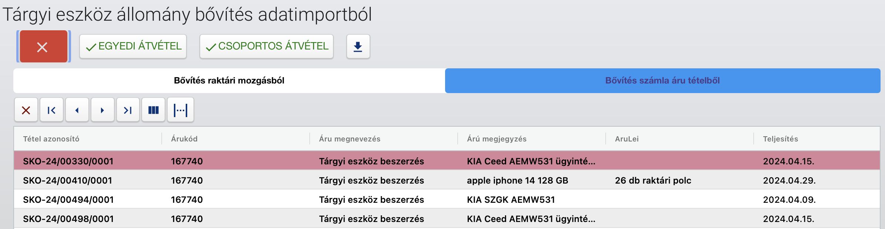Jump to last record icon
Viewport: 885px width, 229px height.
pos(128,110)
